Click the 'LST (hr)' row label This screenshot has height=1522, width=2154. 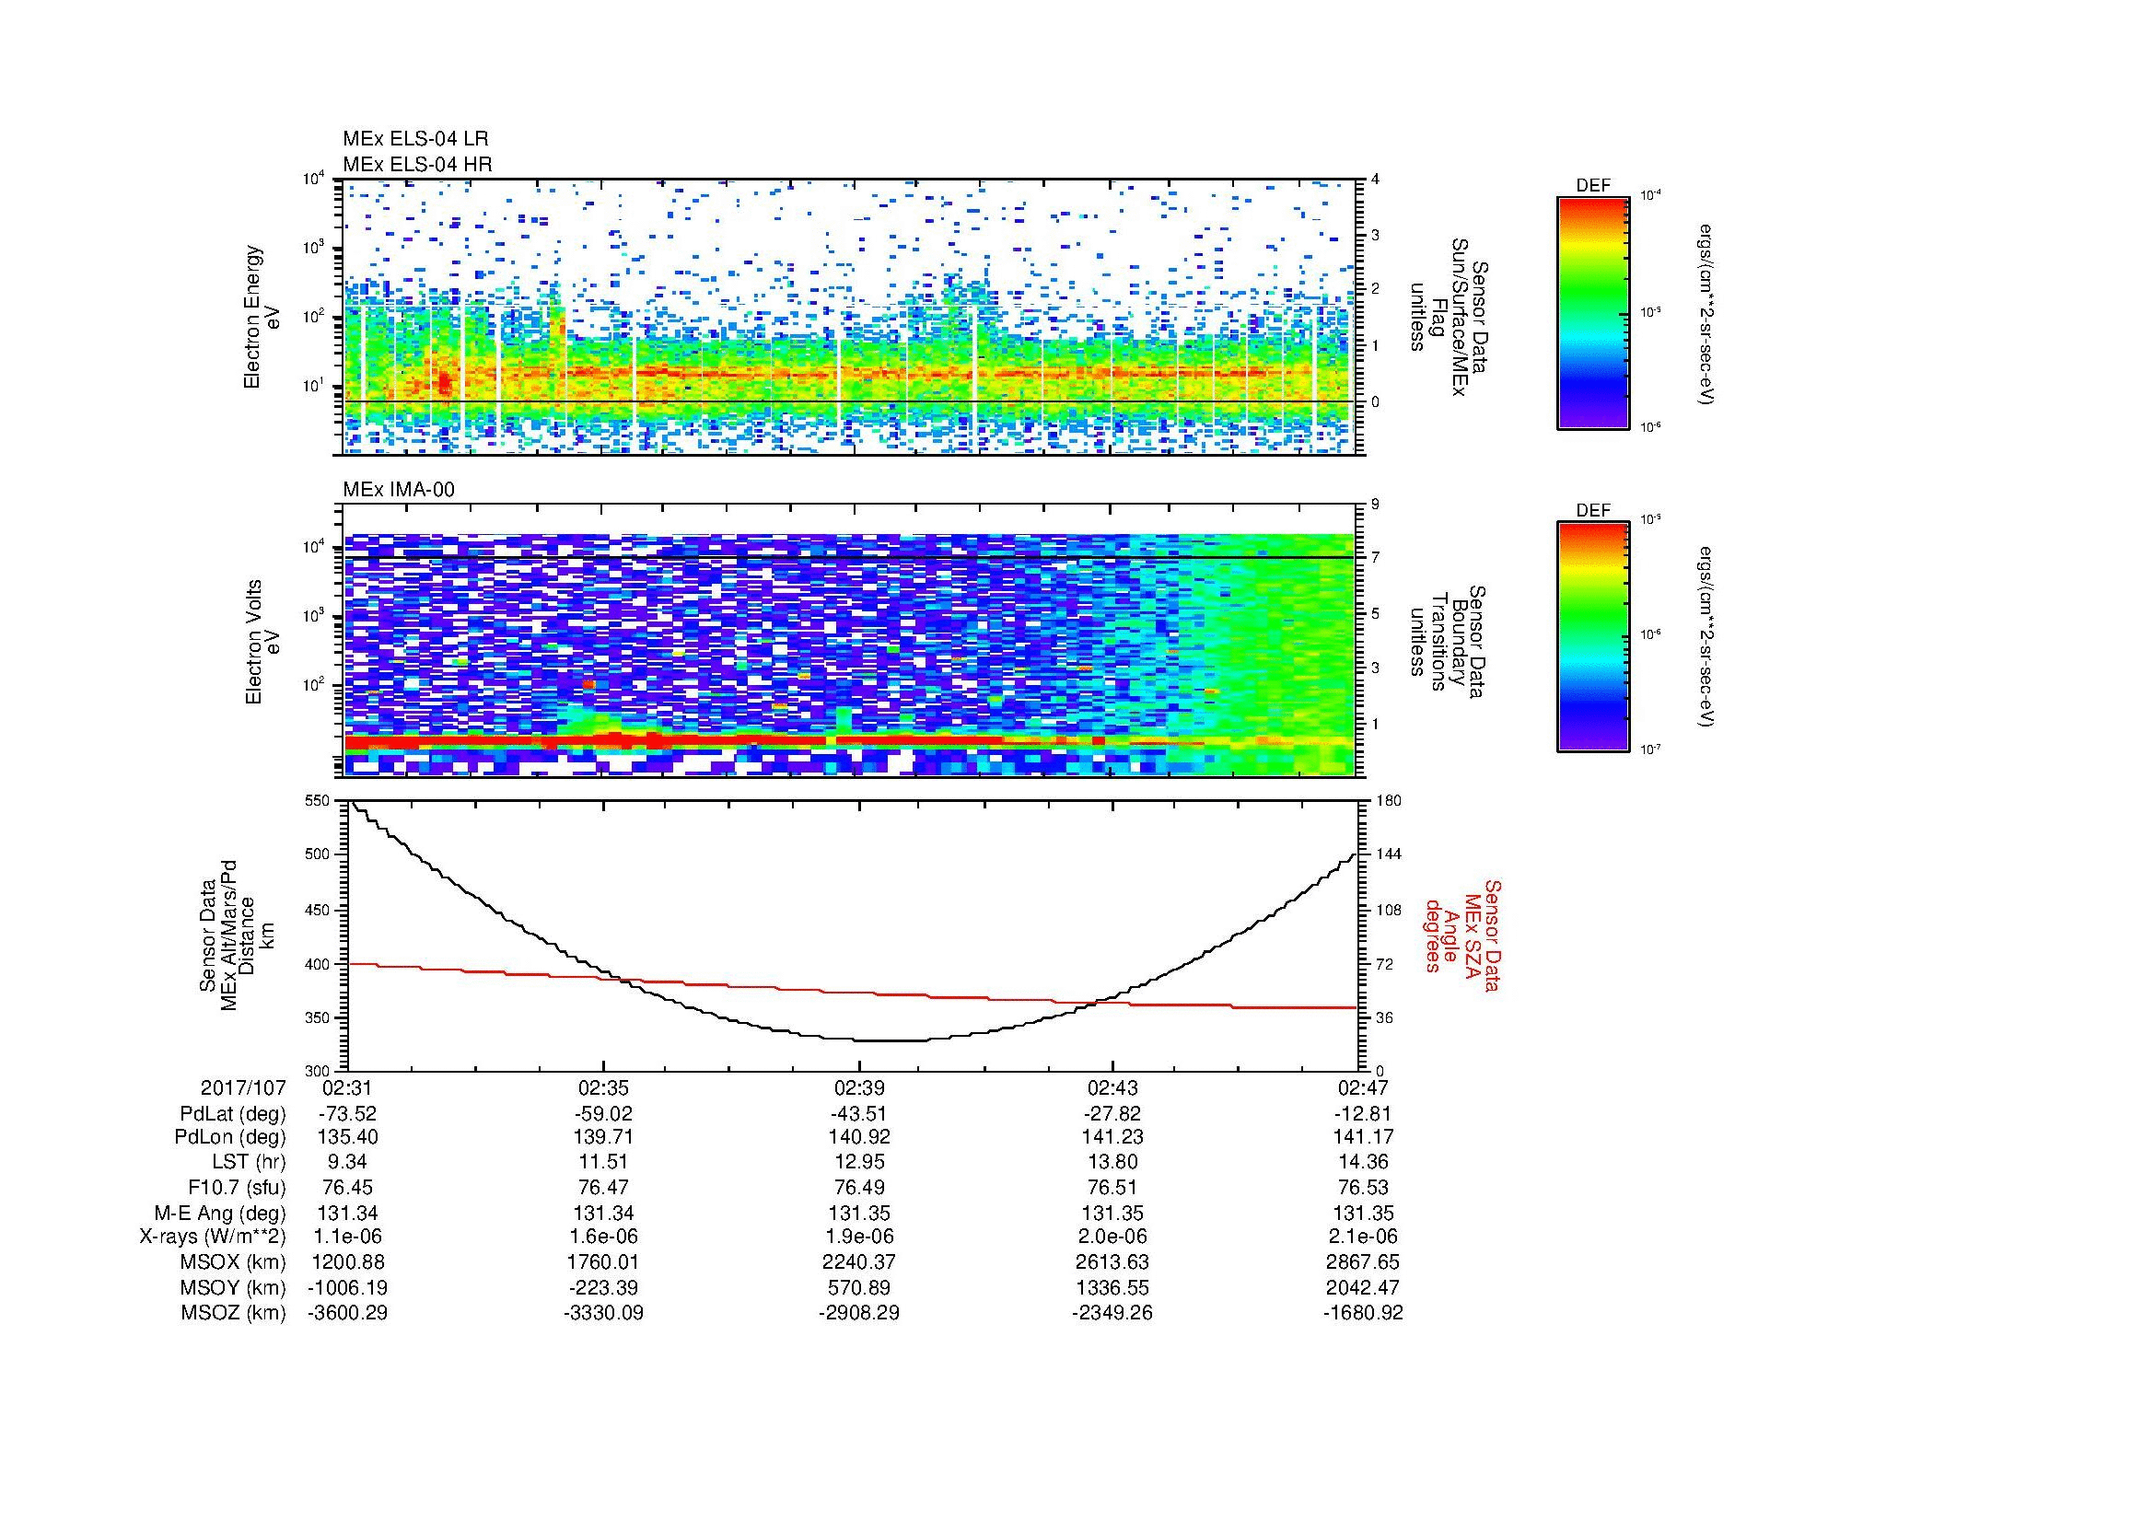249,1162
